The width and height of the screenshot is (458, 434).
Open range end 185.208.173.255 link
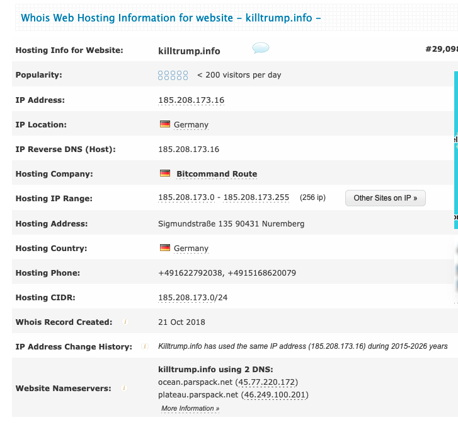(256, 197)
